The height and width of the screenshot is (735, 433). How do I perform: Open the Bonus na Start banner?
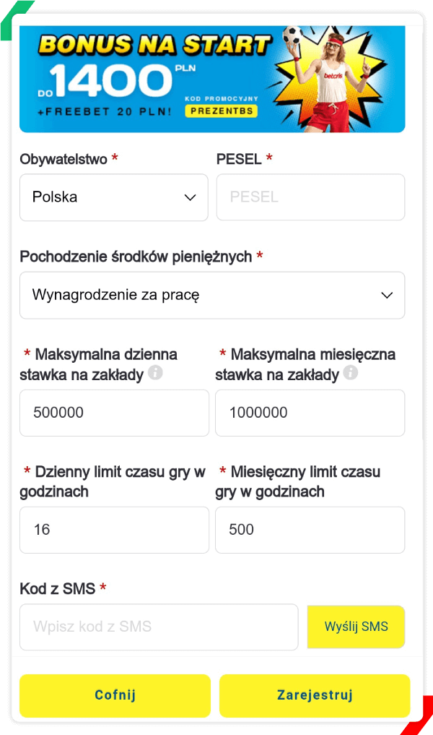[212, 79]
